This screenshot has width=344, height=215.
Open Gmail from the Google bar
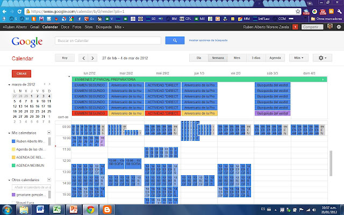pos(34,27)
